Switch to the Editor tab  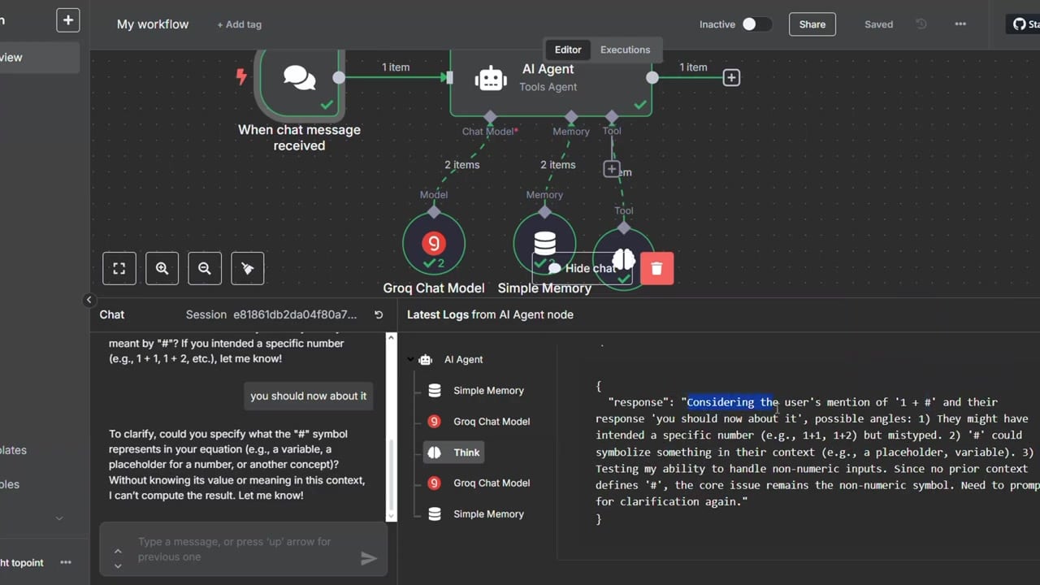point(568,50)
